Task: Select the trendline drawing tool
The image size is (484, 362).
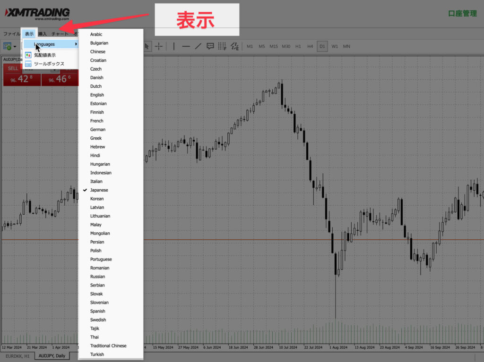Action: tap(198, 46)
